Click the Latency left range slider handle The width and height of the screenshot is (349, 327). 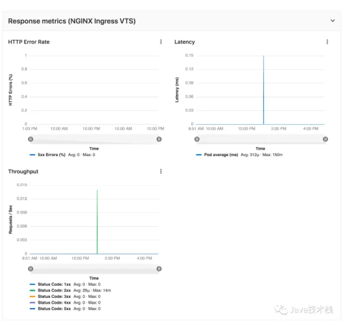coord(197,139)
